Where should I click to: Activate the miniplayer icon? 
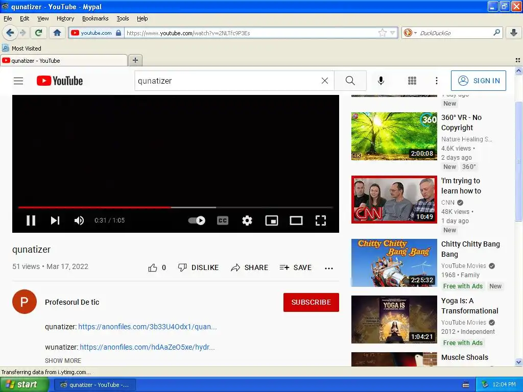coord(272,220)
